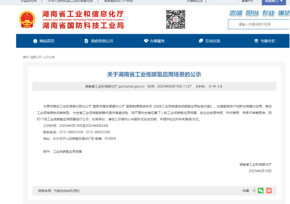Image resolution: width=290 pixels, height=204 pixels.
Task: Share via the red Weibo icon
Action: click(x=269, y=190)
